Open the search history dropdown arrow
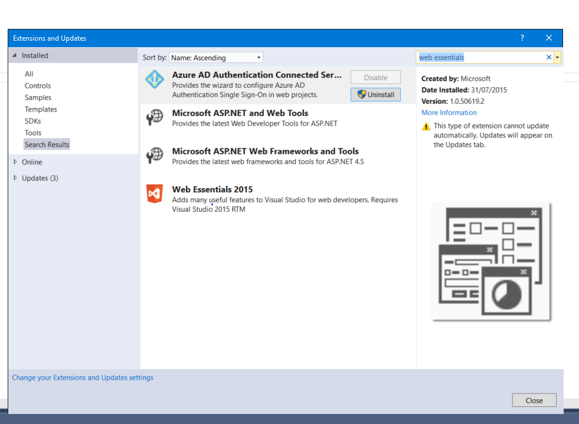 [x=557, y=57]
